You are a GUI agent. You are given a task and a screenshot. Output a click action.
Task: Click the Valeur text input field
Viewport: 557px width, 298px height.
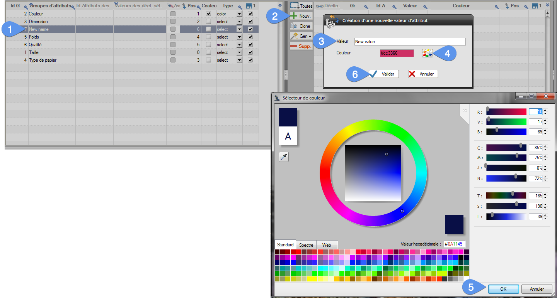[x=410, y=42]
